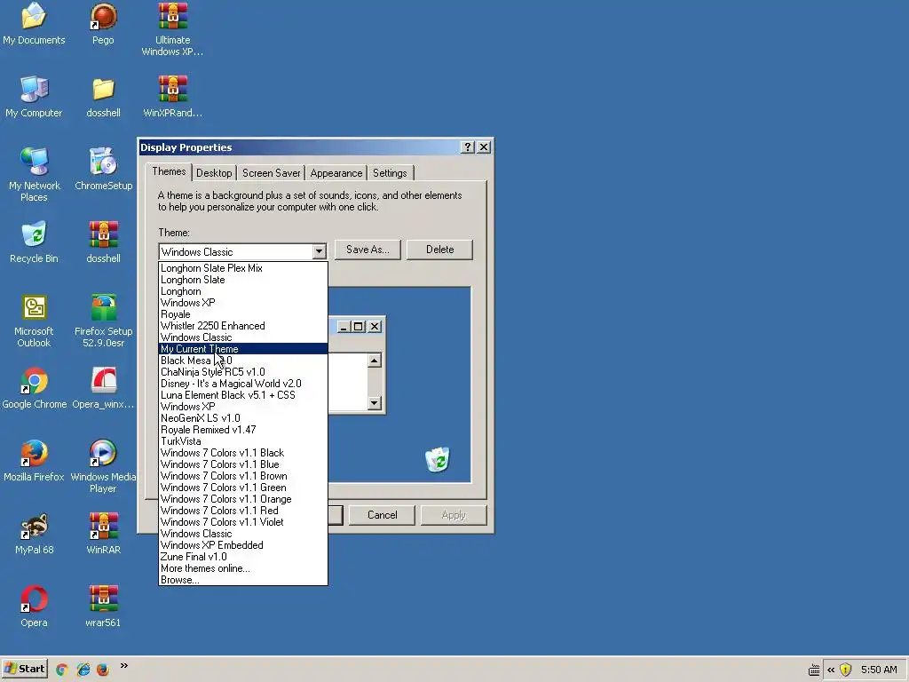Select the dosshell folder icon
The width and height of the screenshot is (909, 682).
tap(103, 97)
